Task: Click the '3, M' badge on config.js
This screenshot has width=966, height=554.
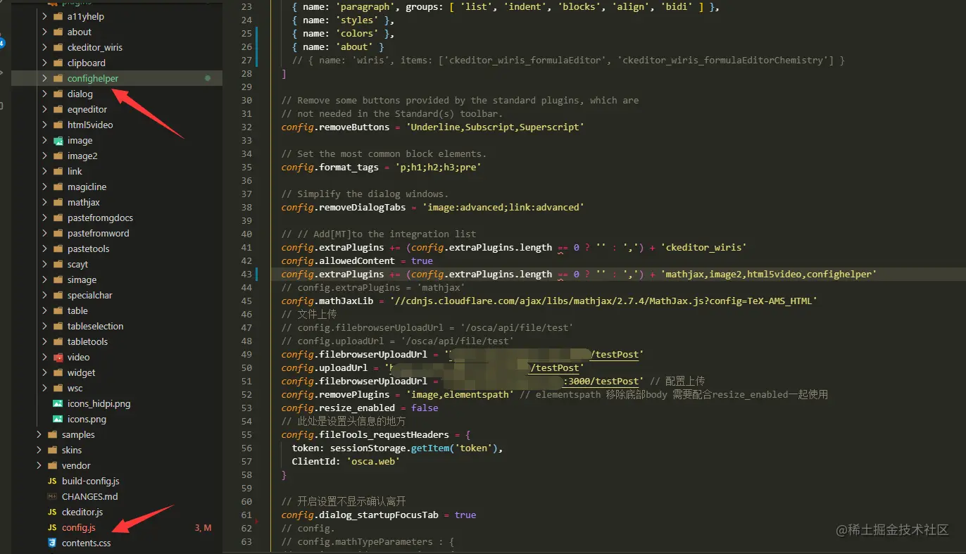Action: pyautogui.click(x=203, y=527)
